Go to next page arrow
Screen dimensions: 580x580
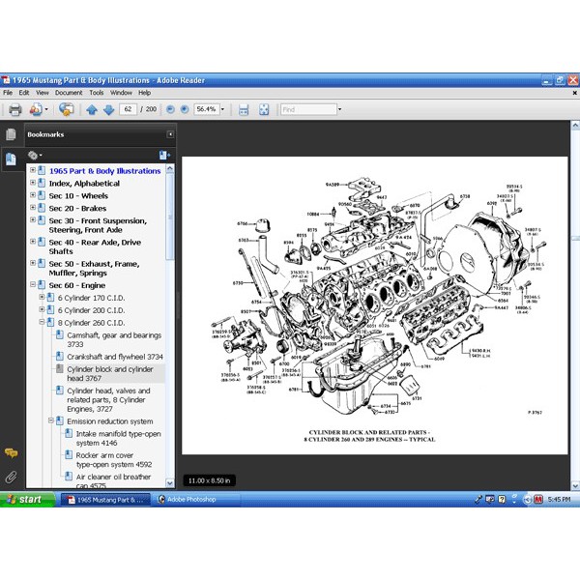pyautogui.click(x=108, y=109)
